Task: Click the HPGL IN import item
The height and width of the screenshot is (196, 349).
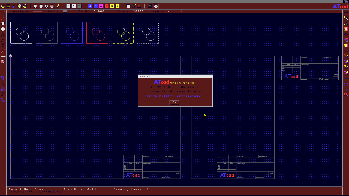Action: pyautogui.click(x=3, y=78)
